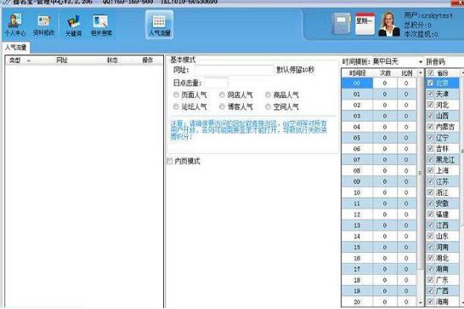Choose the 博客人气 radio option

coord(222,106)
